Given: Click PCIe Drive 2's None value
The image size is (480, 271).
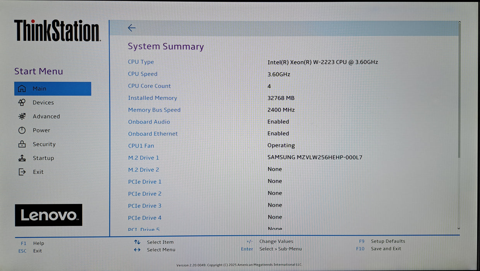Looking at the screenshot, I should (275, 193).
